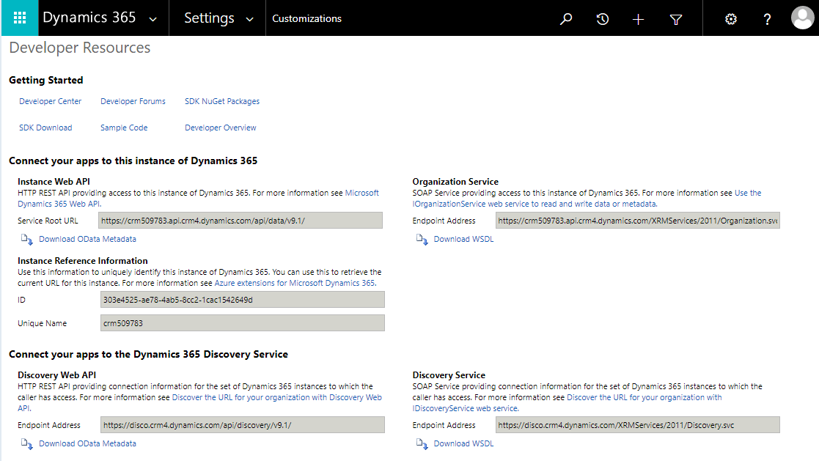This screenshot has width=819, height=461.
Task: Open Azure extensions for Microsoft Dynamics 365 link
Action: [x=295, y=283]
